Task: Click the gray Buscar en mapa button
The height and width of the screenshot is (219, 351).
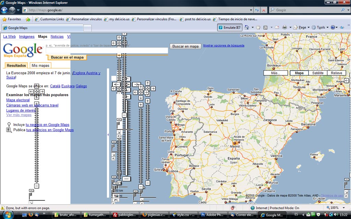Action: (x=185, y=46)
